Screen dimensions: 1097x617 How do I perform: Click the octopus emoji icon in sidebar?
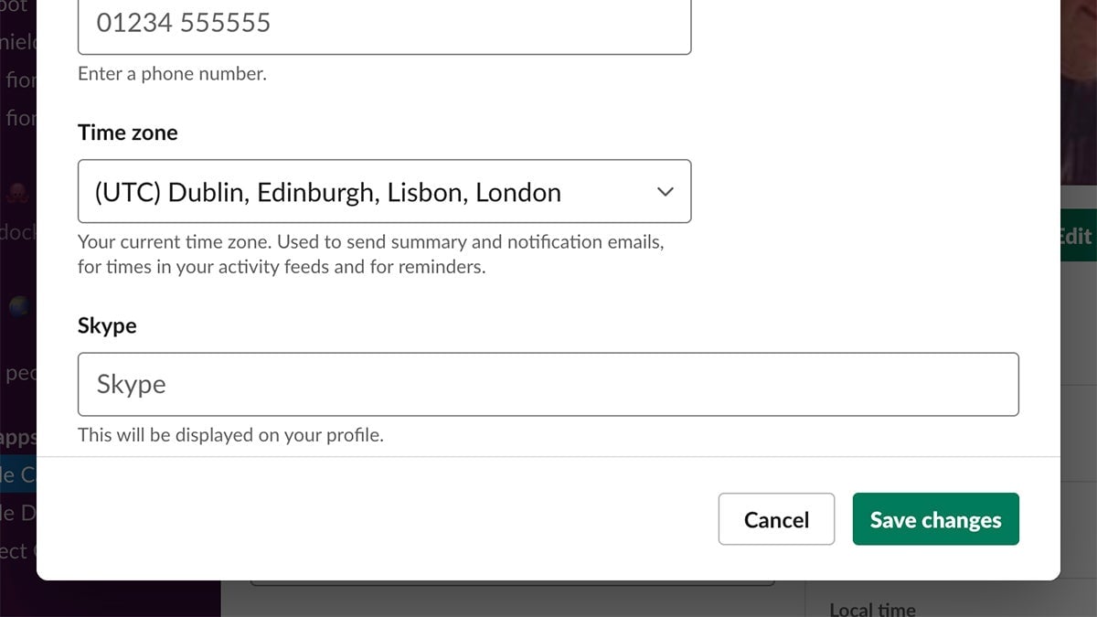click(20, 193)
